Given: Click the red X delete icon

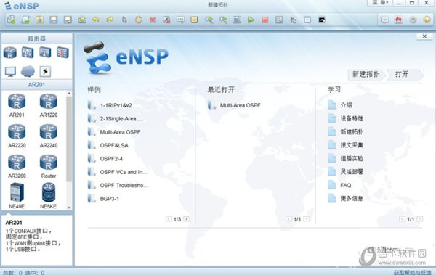Looking at the screenshot, I should click(x=153, y=20).
